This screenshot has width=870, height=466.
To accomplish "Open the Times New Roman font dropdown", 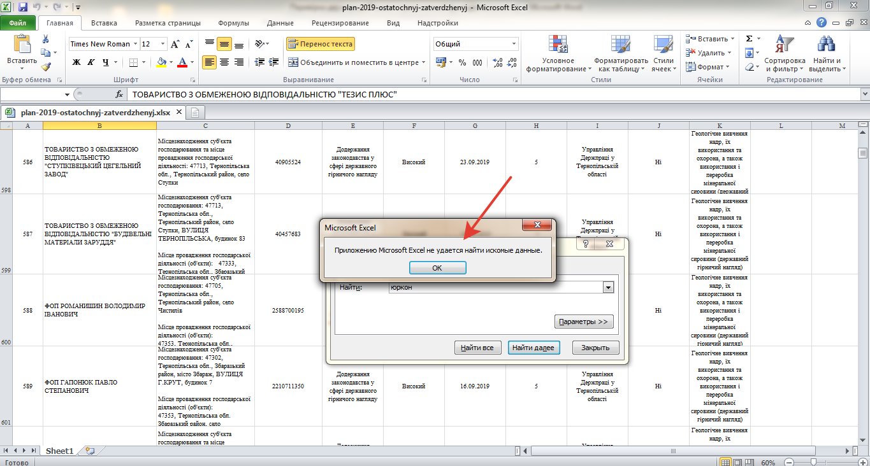I will pos(135,44).
